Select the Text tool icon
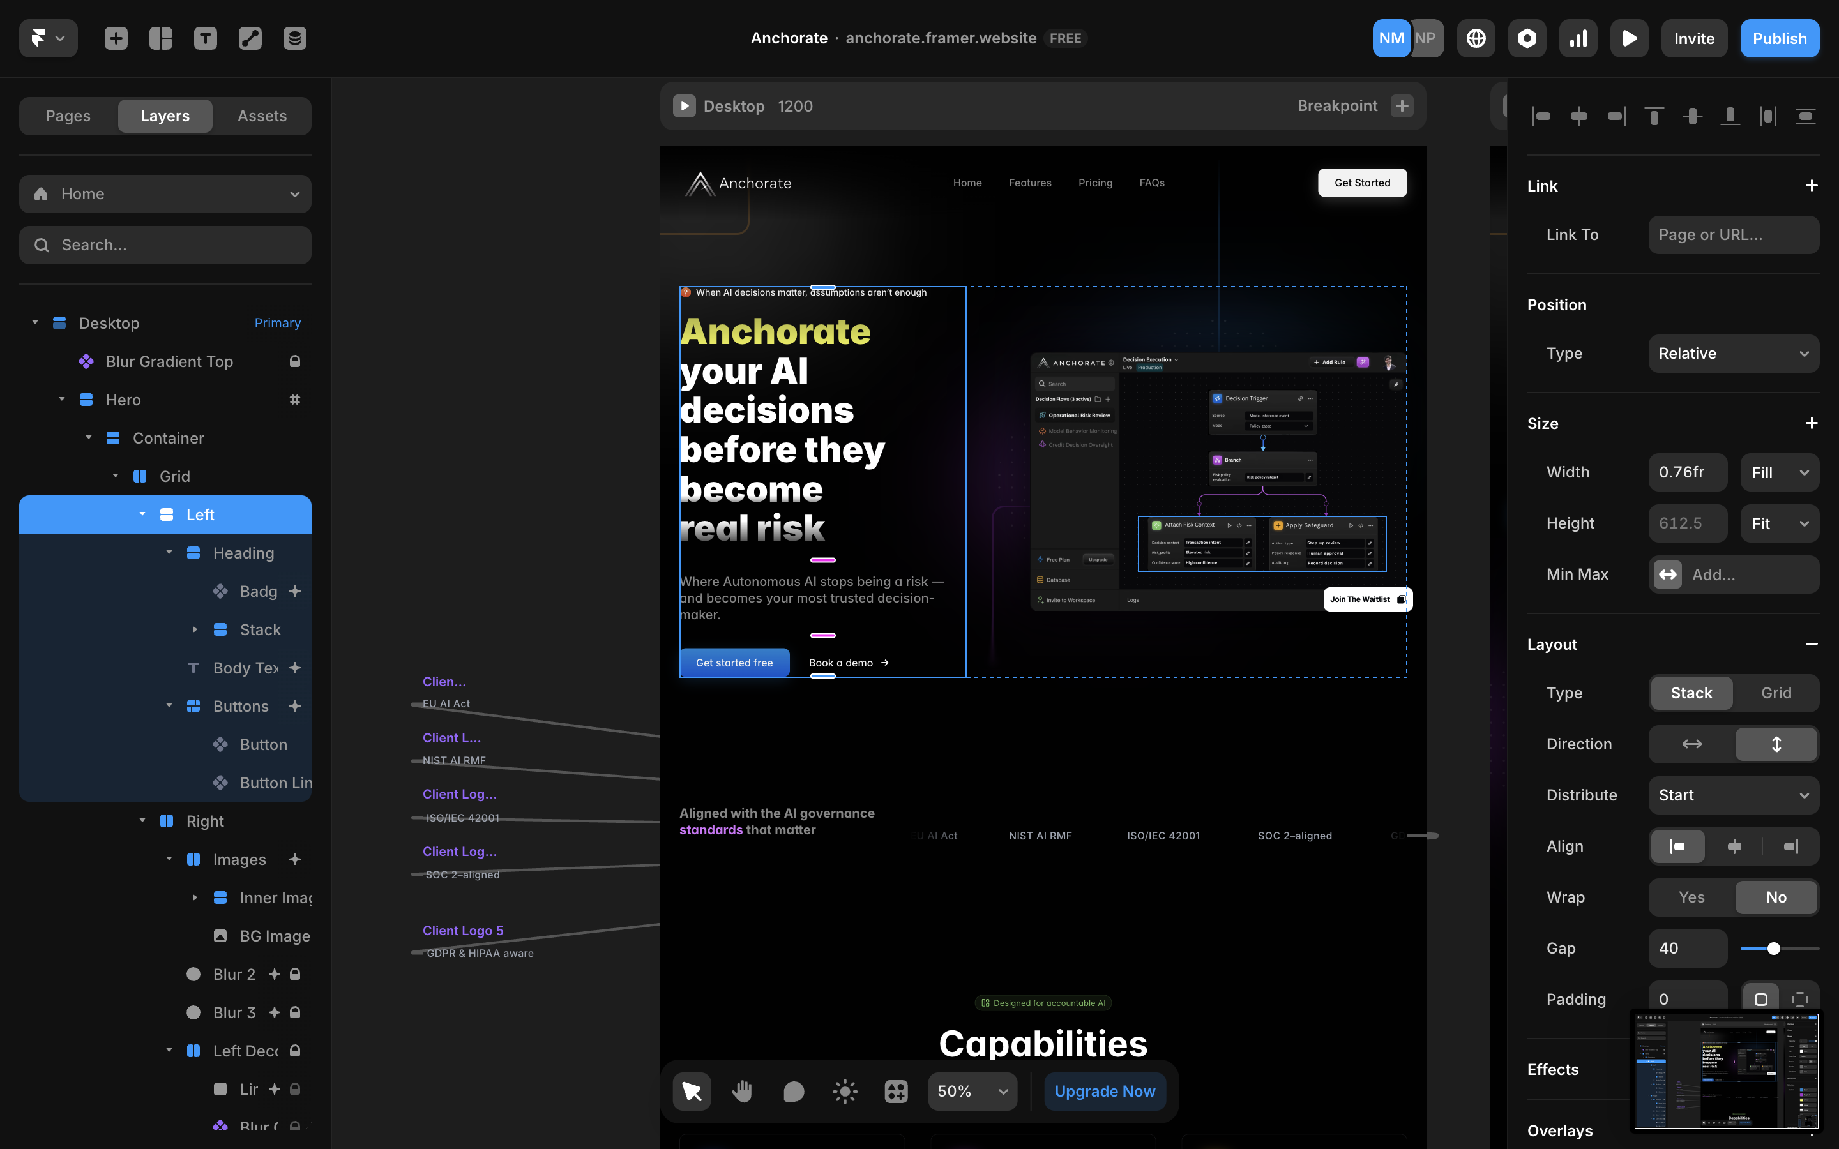 point(205,38)
